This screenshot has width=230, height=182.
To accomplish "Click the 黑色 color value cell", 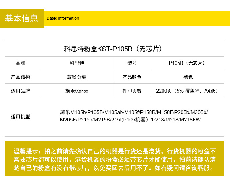I will (x=188, y=77).
